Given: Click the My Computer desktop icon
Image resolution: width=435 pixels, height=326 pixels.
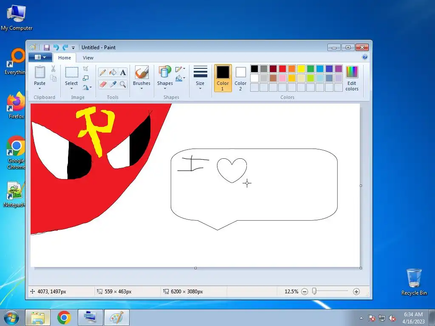Looking at the screenshot, I should pos(17,17).
